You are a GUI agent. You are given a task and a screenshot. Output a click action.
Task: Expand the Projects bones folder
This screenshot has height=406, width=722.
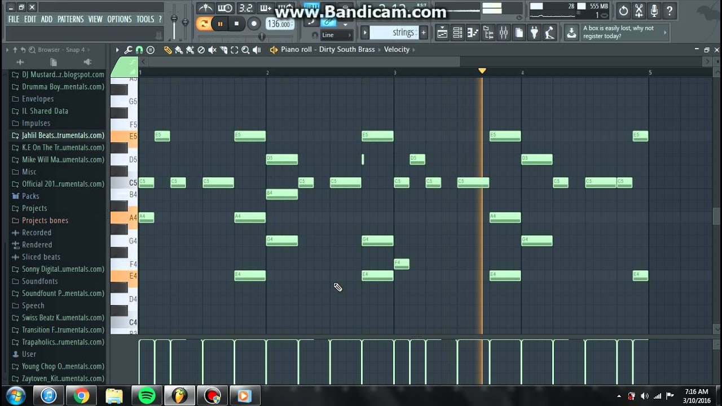45,220
